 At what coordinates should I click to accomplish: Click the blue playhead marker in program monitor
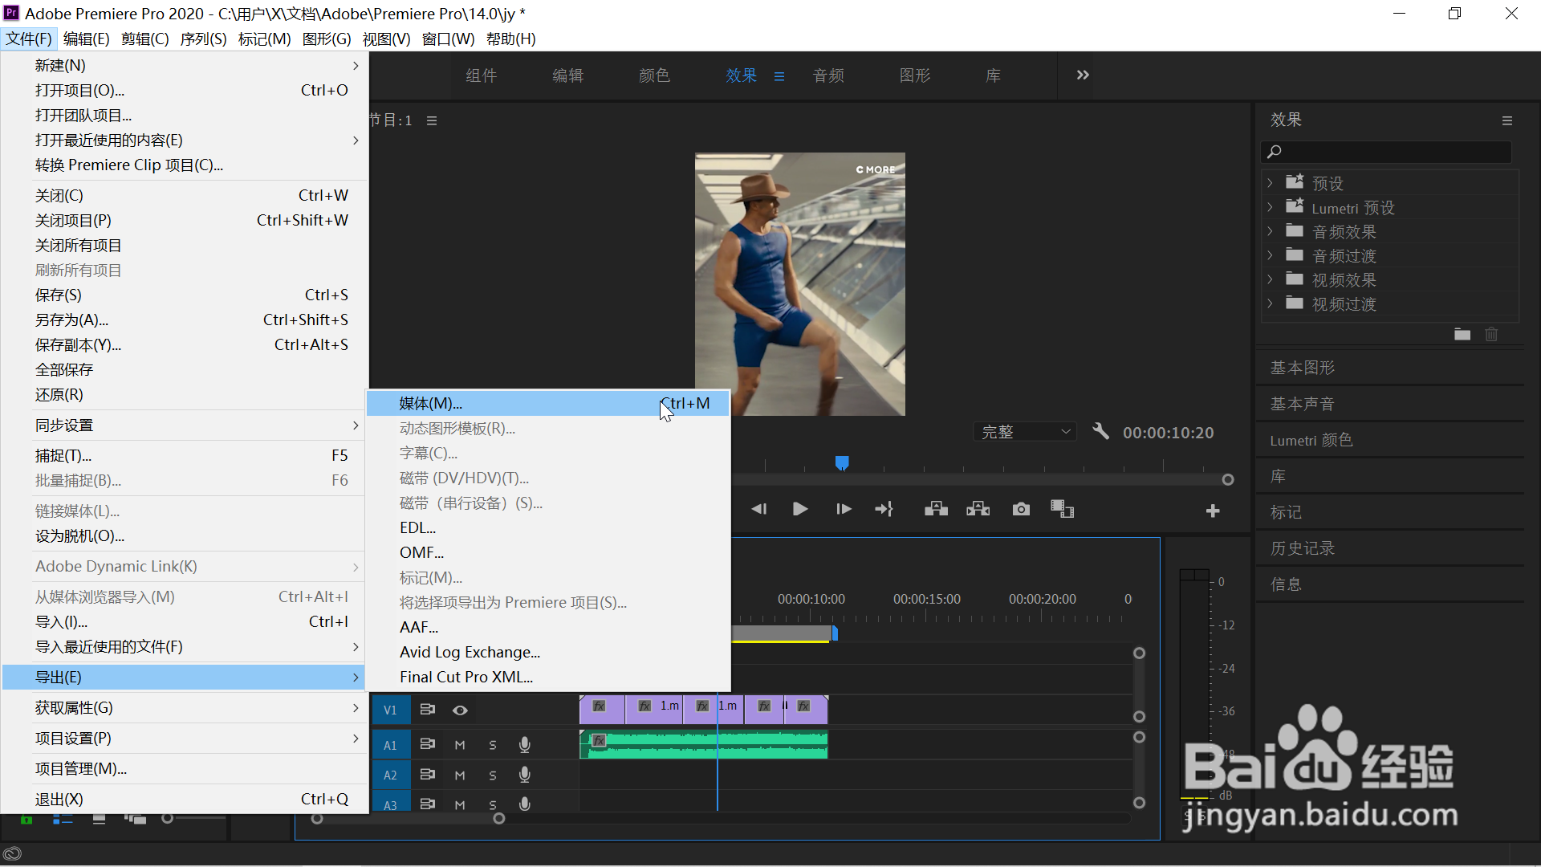[x=842, y=462]
